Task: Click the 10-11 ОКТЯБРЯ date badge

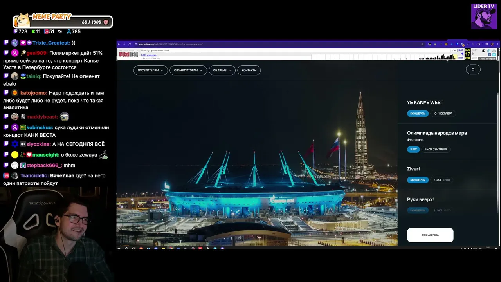Action: pos(443,114)
